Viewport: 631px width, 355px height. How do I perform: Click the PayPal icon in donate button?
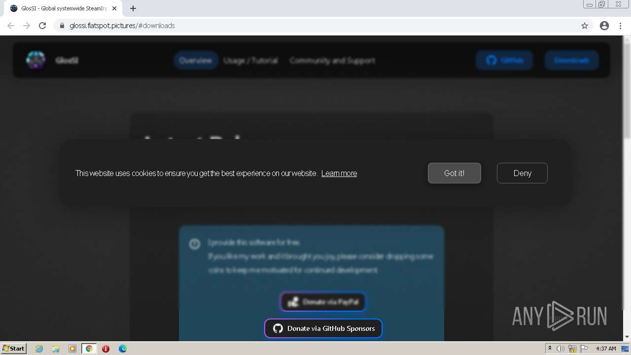pos(293,302)
